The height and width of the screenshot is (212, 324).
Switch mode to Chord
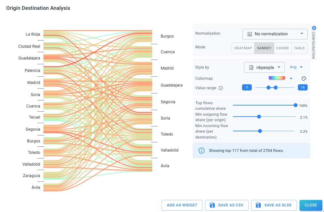pyautogui.click(x=283, y=48)
